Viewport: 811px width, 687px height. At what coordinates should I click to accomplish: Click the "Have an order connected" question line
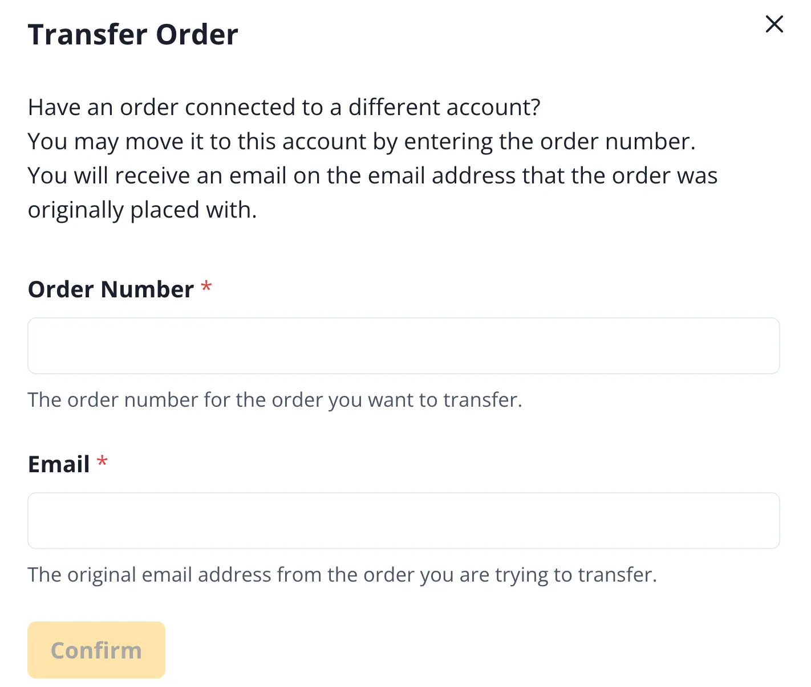pyautogui.click(x=284, y=107)
